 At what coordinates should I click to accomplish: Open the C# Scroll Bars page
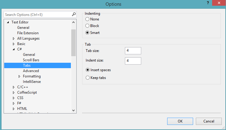31,60
